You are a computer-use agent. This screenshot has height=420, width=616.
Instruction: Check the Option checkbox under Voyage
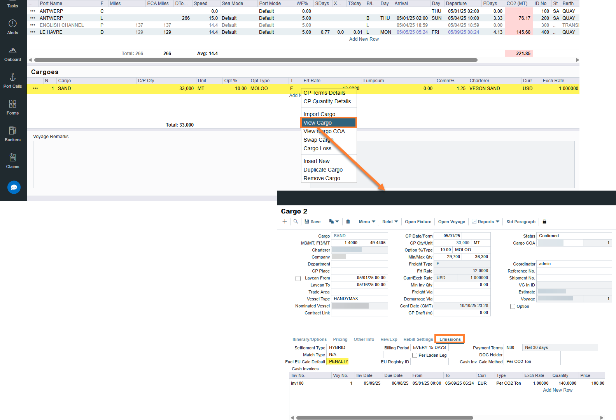click(x=513, y=307)
